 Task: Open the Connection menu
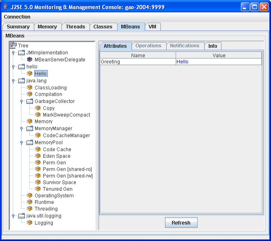(17, 17)
